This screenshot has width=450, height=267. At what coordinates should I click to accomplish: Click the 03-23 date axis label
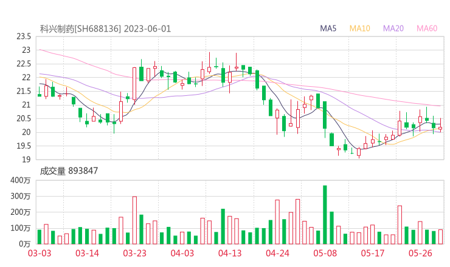point(134,253)
